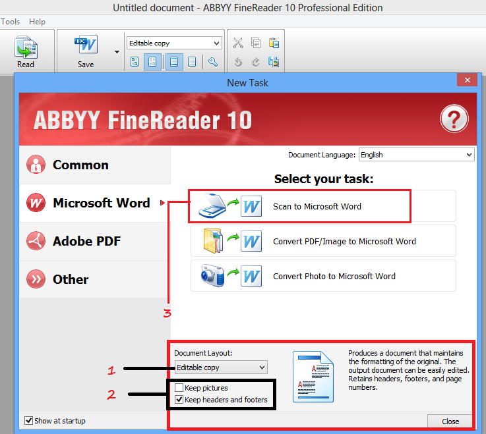Click the Adobe PDF category icon
Viewport: 486px width, 434px height.
(x=36, y=241)
